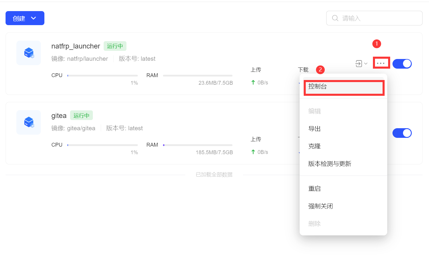The height and width of the screenshot is (264, 429).
Task: Select 强制关闭 in the context menu
Action: (343, 206)
